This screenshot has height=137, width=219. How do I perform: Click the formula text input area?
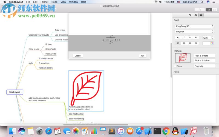pos(108,24)
